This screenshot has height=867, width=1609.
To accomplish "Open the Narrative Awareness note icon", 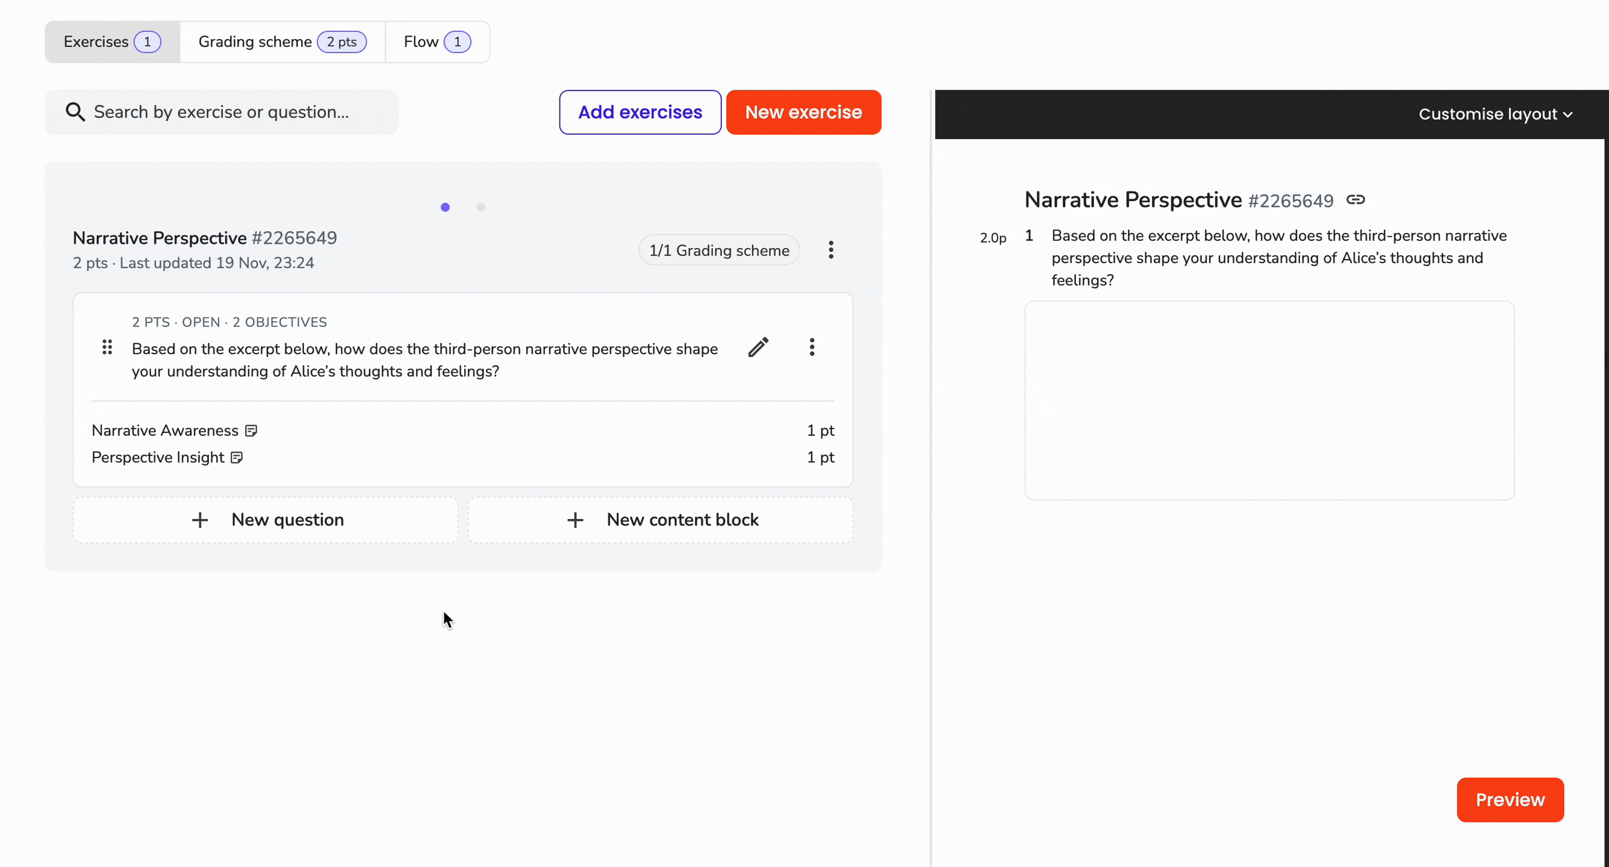I will point(251,430).
